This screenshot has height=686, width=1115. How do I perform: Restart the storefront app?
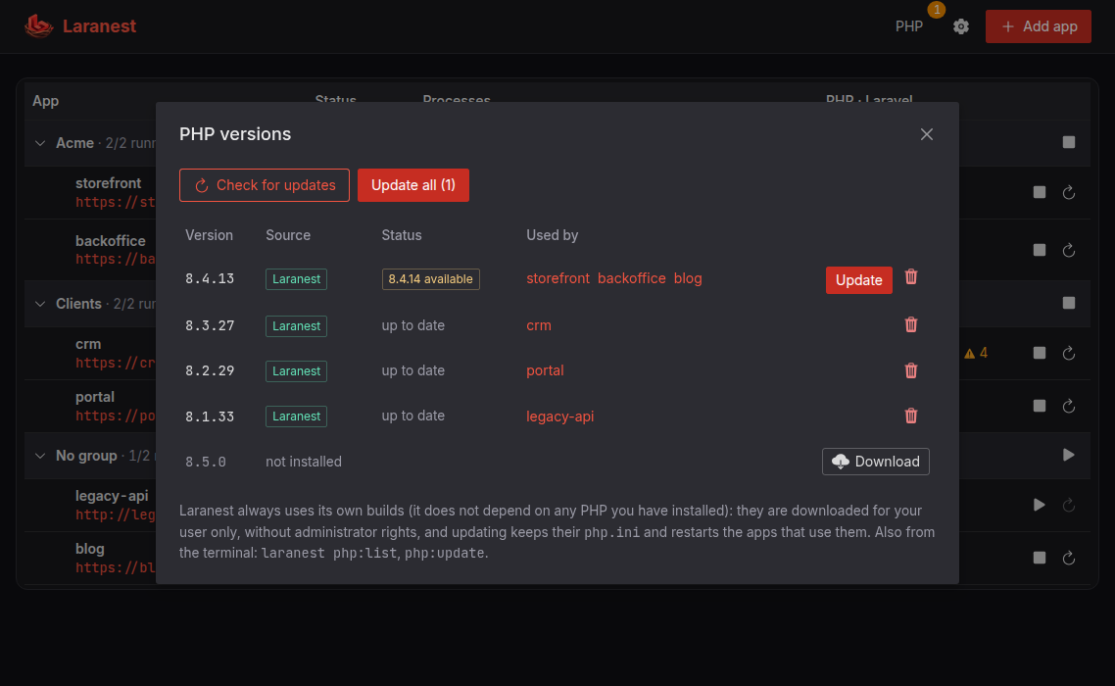click(1068, 192)
